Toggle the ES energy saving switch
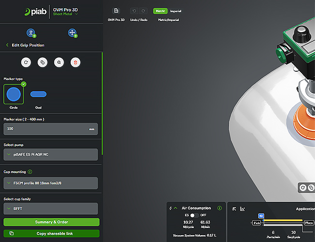The image size is (315, 242). coord(194,215)
